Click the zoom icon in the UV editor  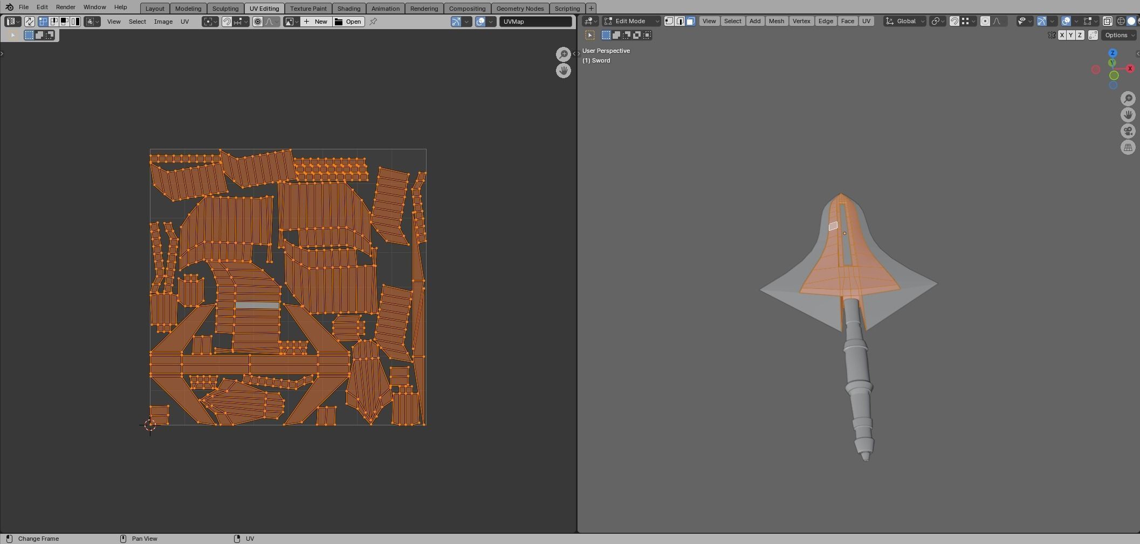tap(564, 54)
